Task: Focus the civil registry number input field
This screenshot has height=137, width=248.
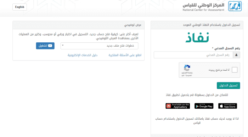Action: click(x=193, y=55)
